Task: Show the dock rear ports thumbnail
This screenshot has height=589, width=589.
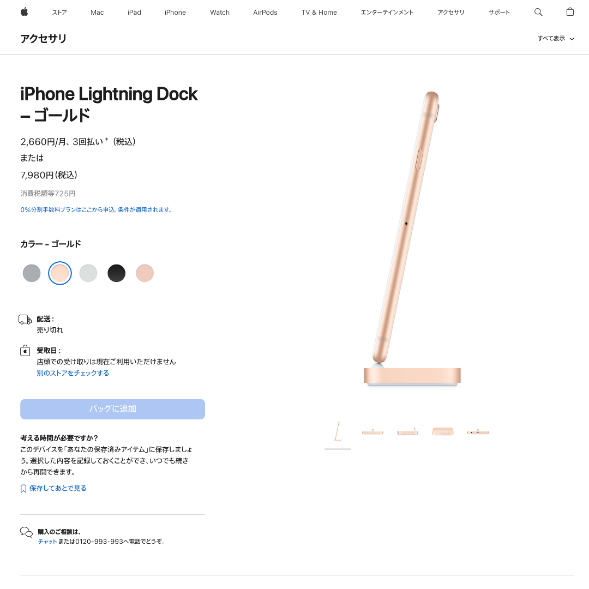Action: pos(478,432)
